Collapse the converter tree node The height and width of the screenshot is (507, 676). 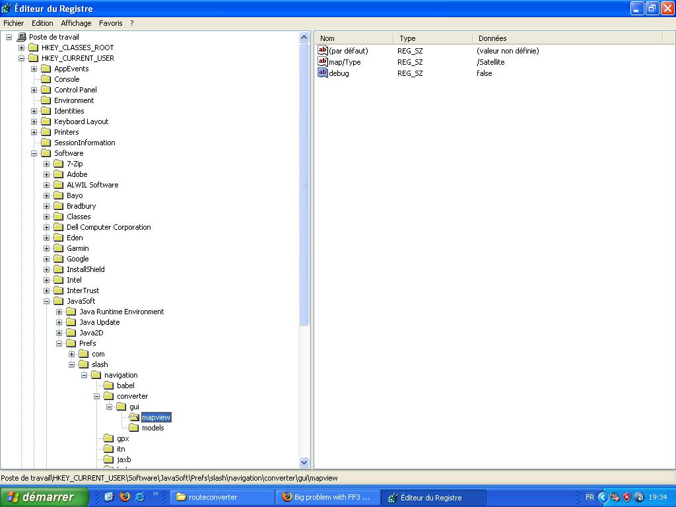coord(97,396)
